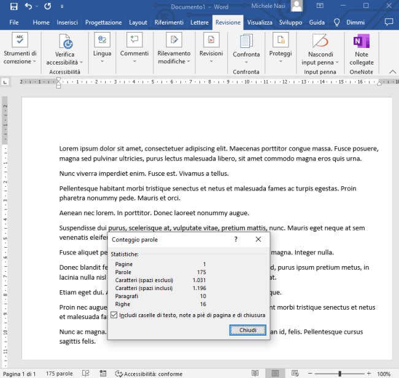399x378 pixels.
Task: Open the comments speech bubble icon
Action: click(x=389, y=22)
